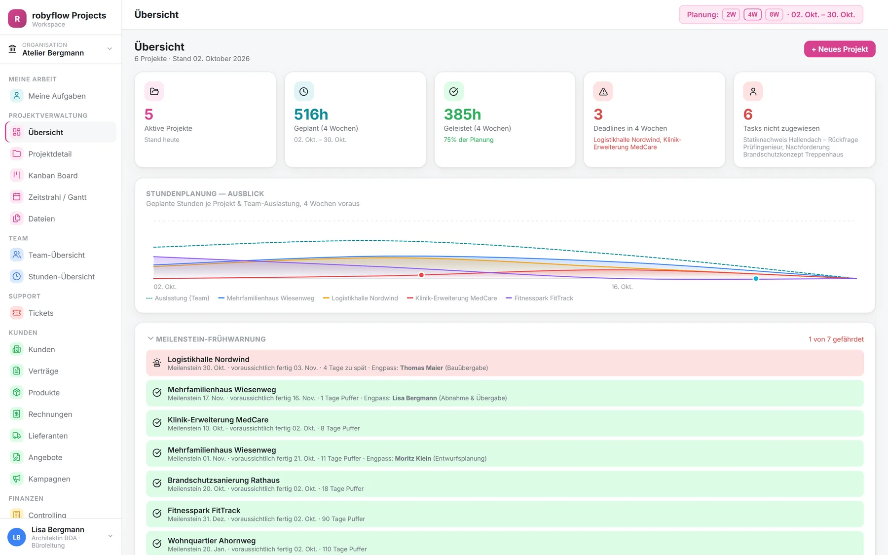888x555 pixels.
Task: Set planning range to 2W
Action: coord(731,15)
